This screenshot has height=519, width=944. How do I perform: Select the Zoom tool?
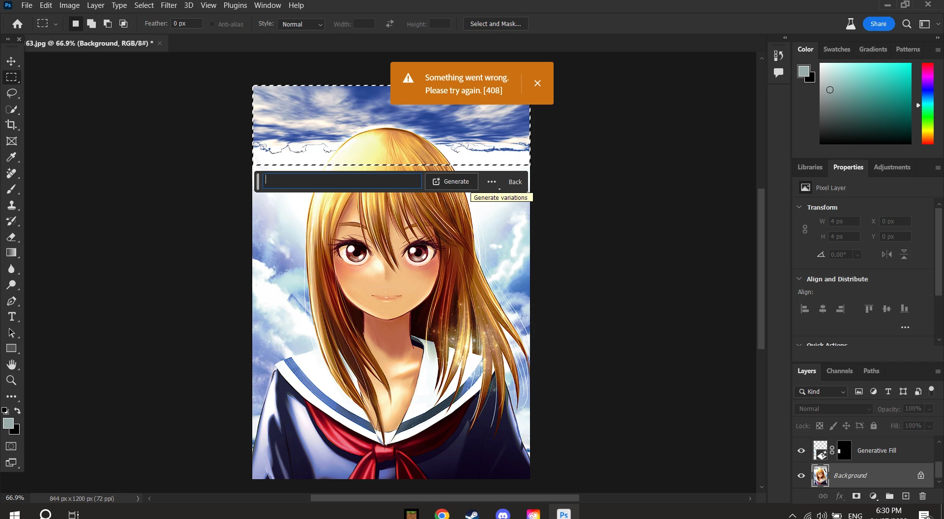pyautogui.click(x=11, y=381)
